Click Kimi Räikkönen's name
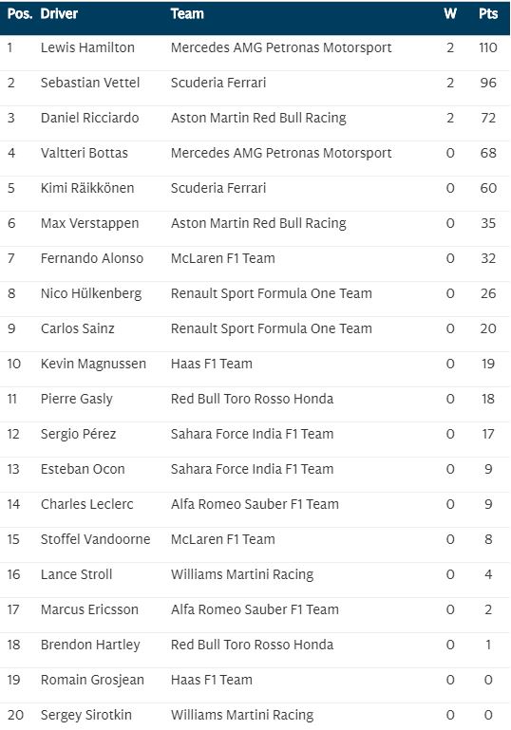Viewport: 511px width, 730px height. (87, 188)
